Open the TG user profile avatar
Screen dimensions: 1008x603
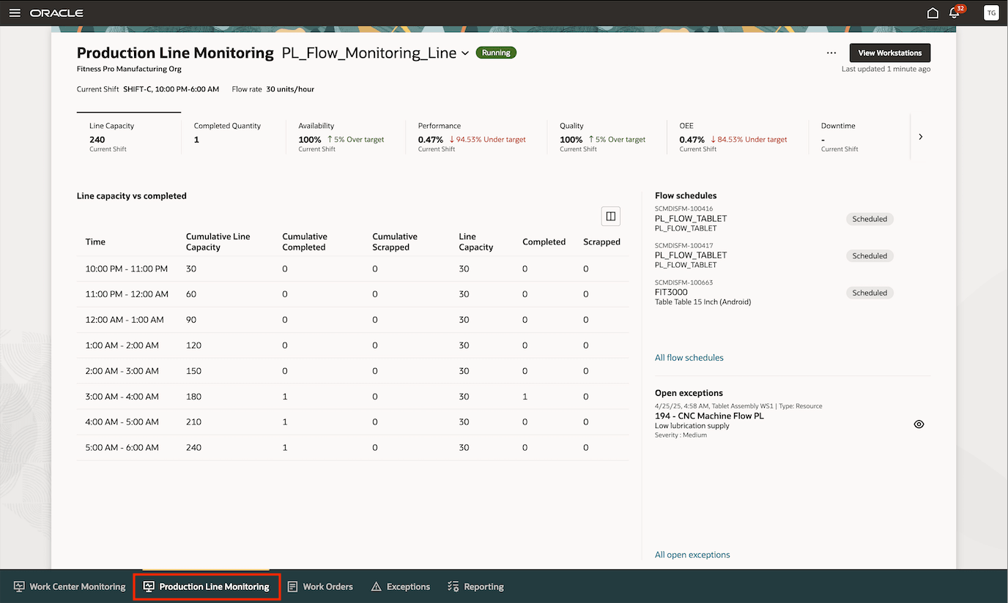[x=990, y=12]
